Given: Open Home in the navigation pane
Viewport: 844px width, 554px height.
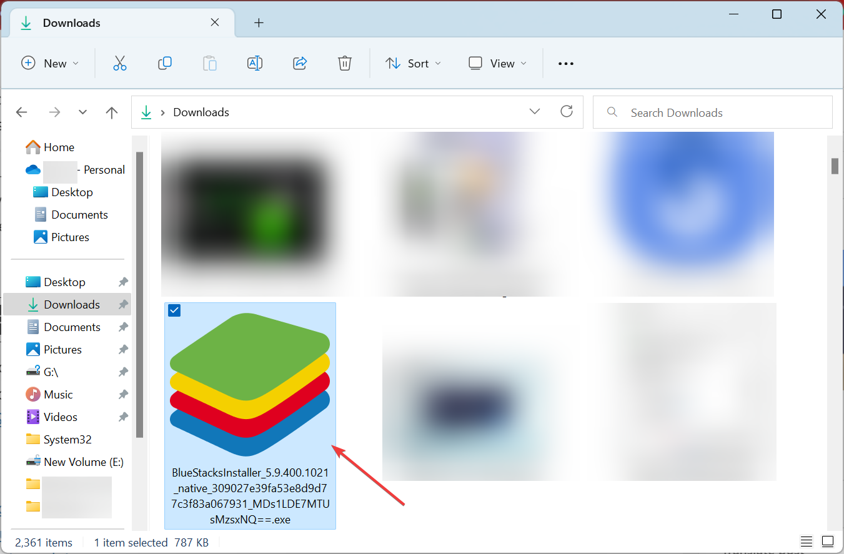Looking at the screenshot, I should [x=50, y=147].
